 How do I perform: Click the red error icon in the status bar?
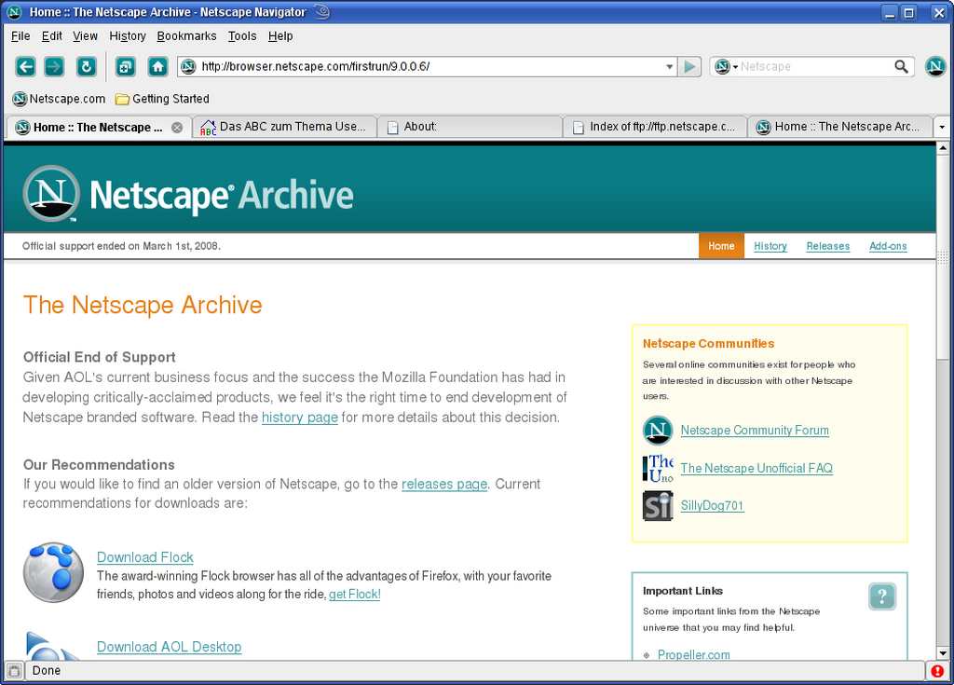pos(937,670)
